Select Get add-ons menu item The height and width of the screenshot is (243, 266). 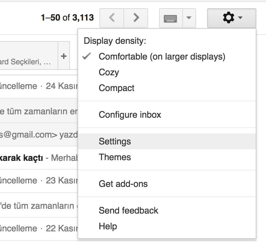point(123,184)
